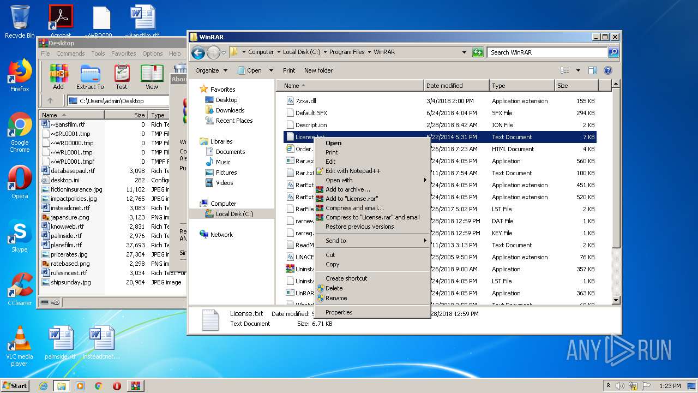Click the Test archive icon
The image size is (698, 393).
click(122, 77)
